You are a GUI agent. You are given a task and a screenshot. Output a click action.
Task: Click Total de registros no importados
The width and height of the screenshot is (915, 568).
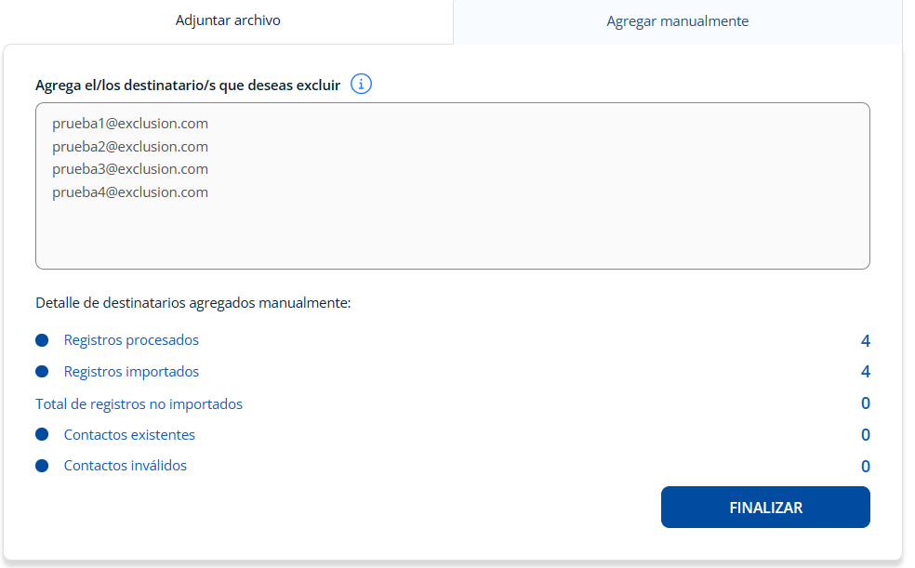(x=139, y=403)
